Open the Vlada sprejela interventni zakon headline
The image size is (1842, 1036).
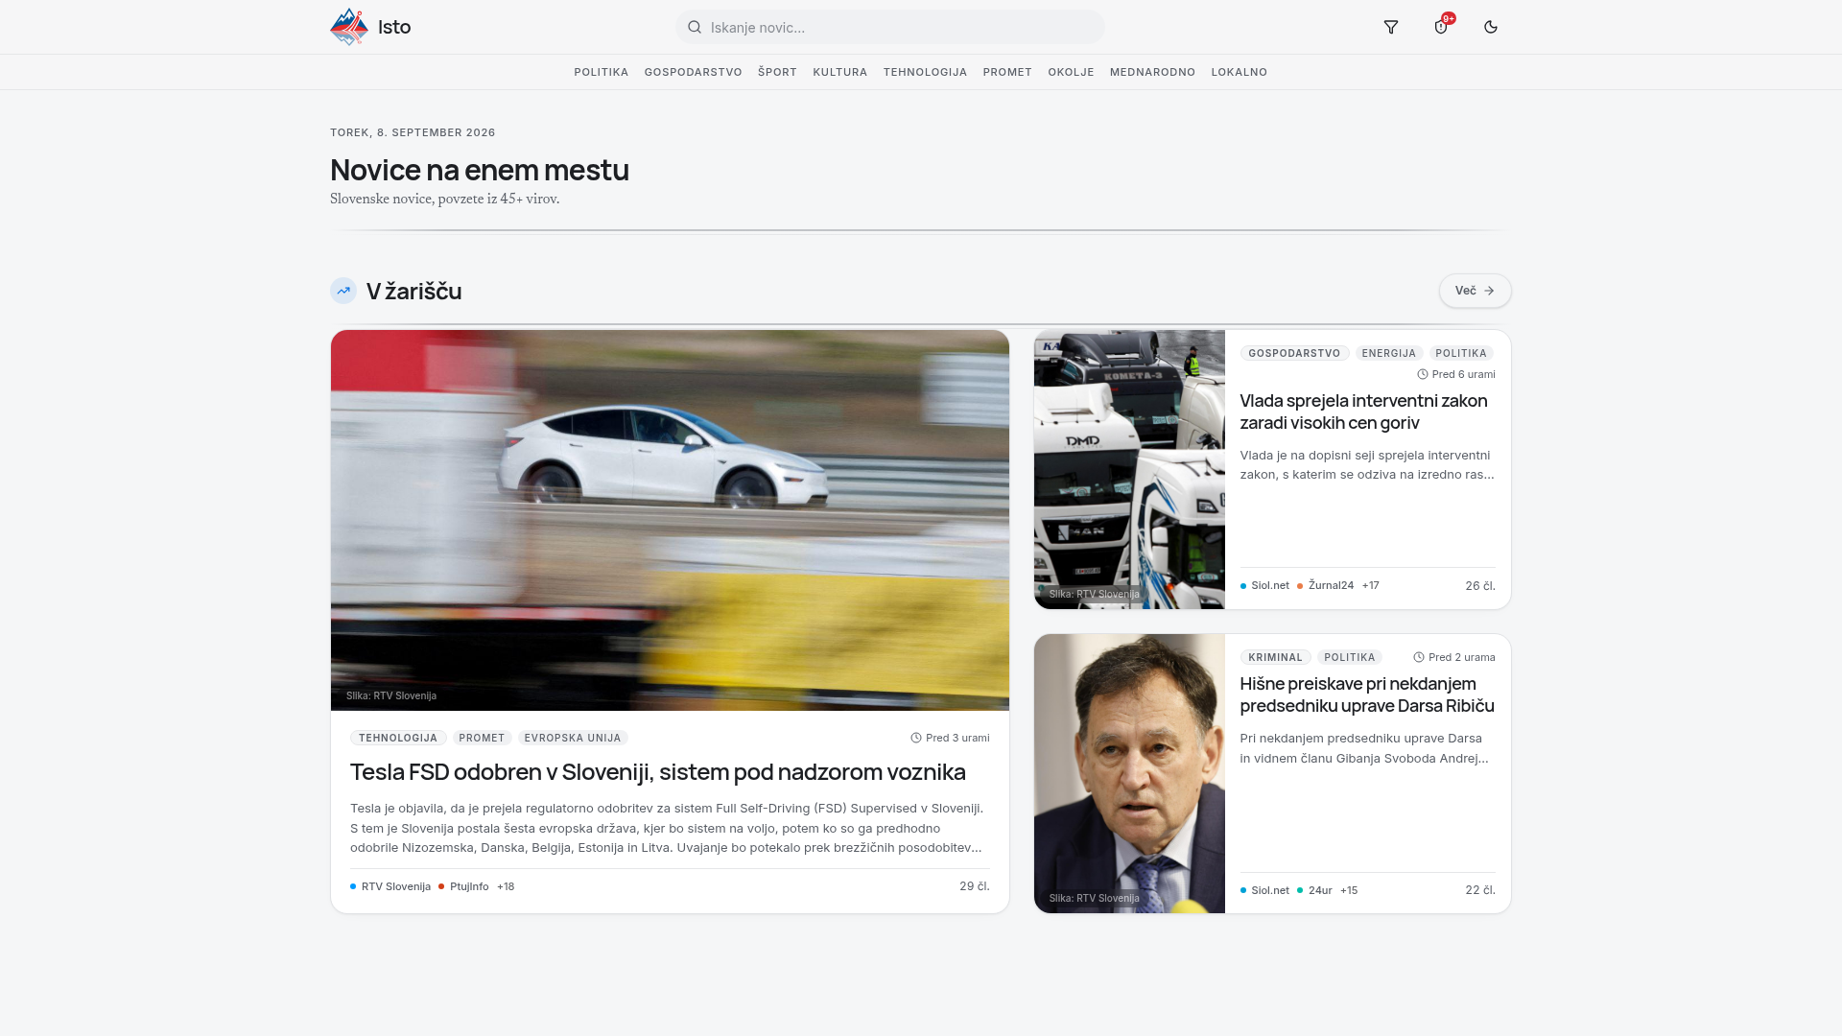pos(1364,412)
